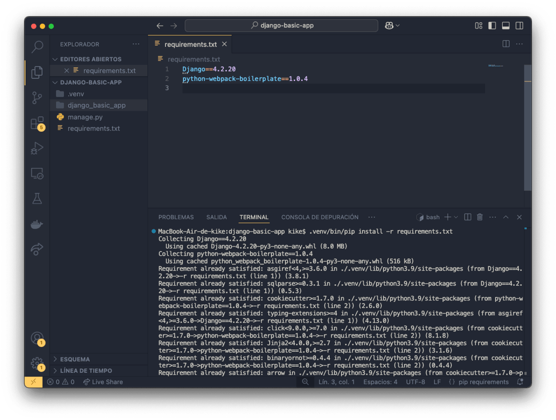Open editor More Actions ellipsis

[519, 44]
